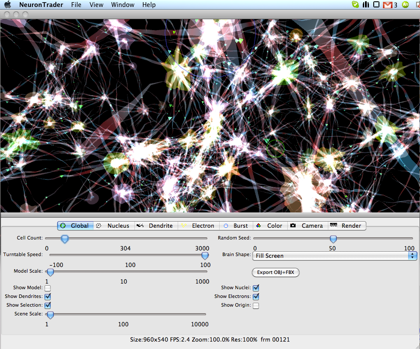
Task: Toggle the Show Origin checkbox
Action: tap(256, 305)
